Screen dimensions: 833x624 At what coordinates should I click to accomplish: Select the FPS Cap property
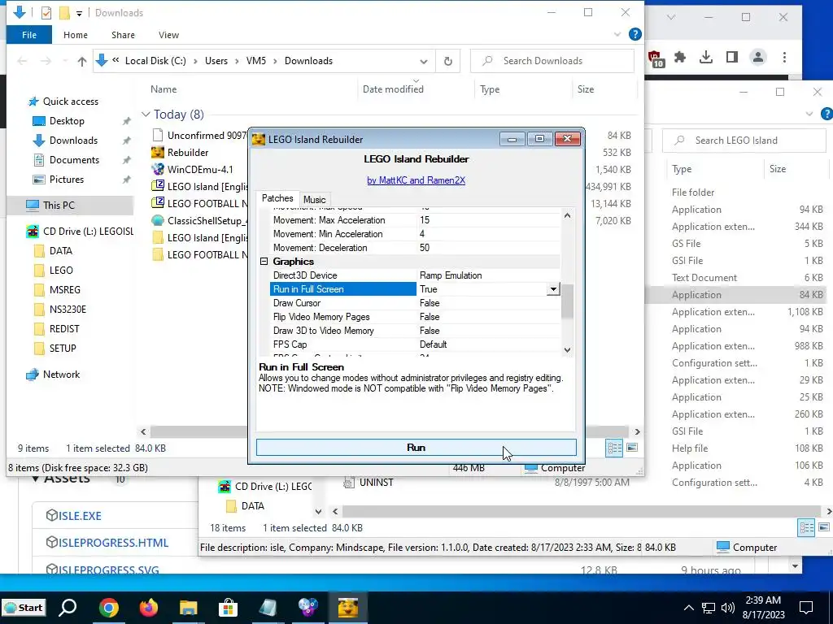point(415,344)
